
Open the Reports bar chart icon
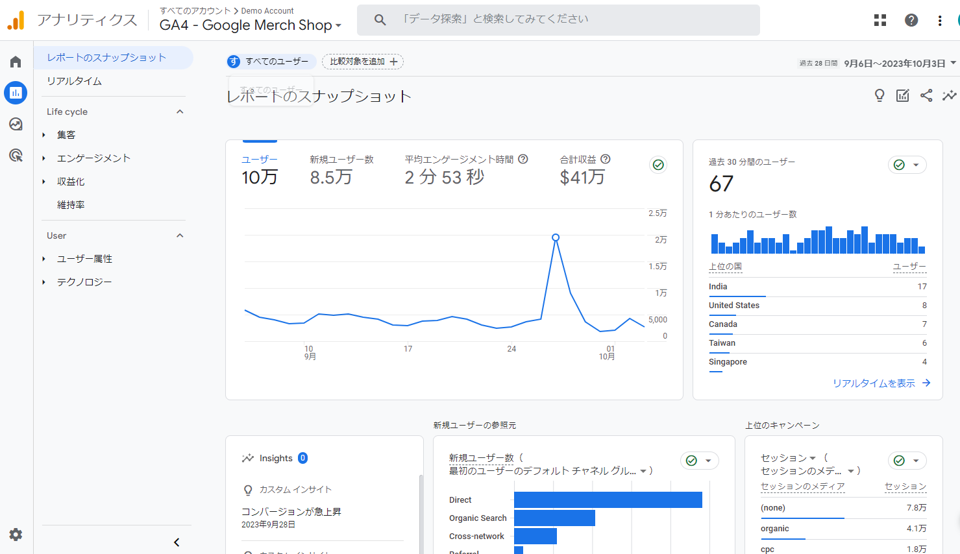[x=16, y=93]
